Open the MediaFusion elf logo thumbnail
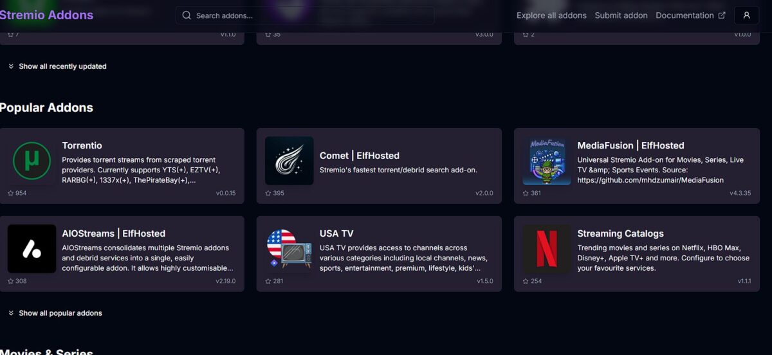 click(547, 161)
